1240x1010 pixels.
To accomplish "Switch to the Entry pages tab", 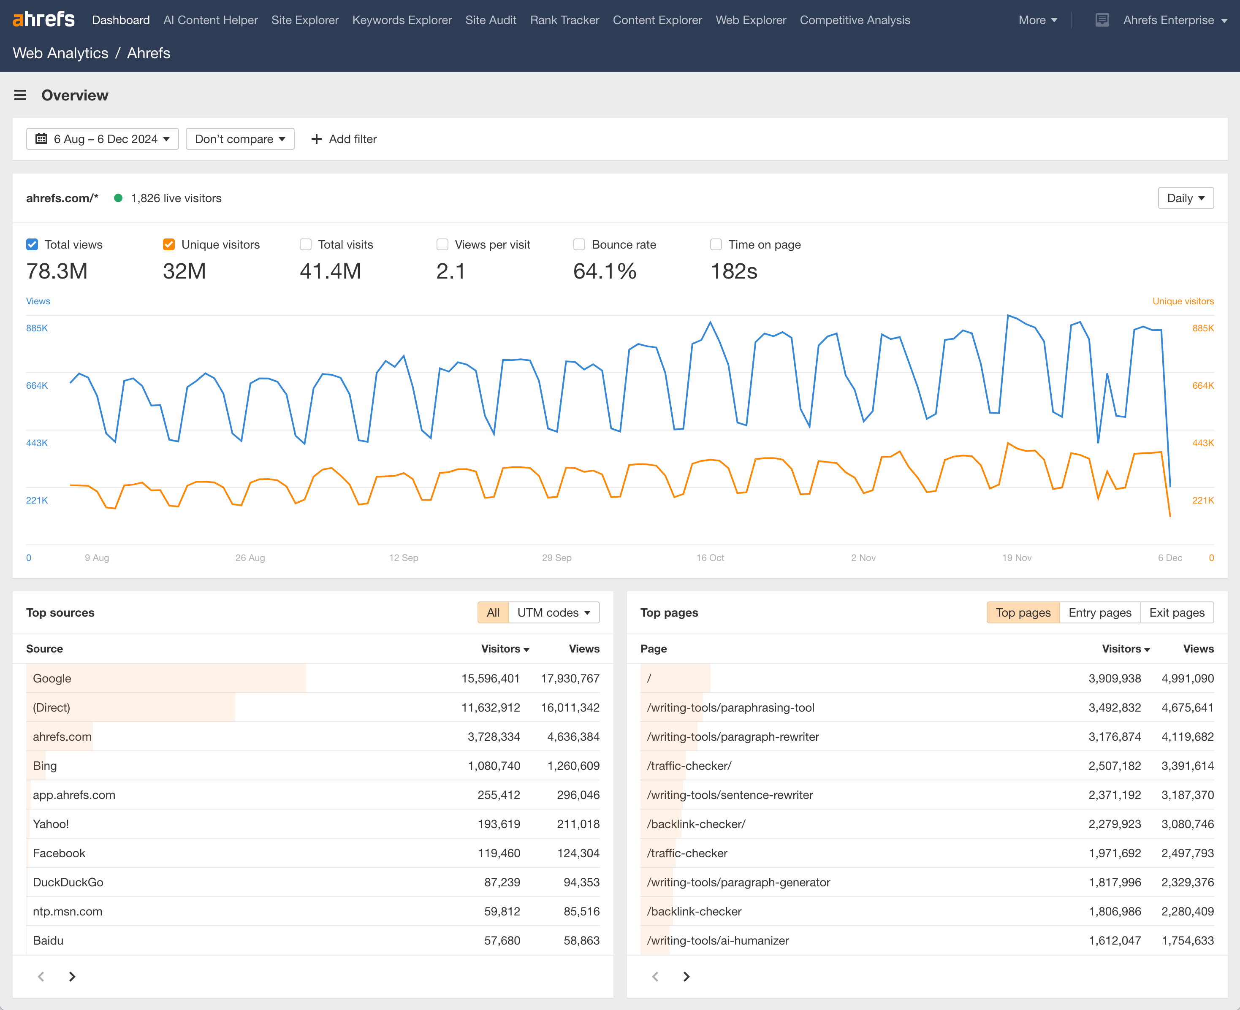I will [x=1100, y=613].
